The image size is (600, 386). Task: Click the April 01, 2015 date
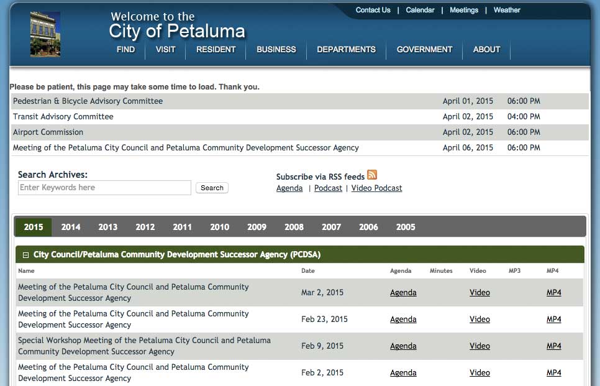(x=468, y=101)
